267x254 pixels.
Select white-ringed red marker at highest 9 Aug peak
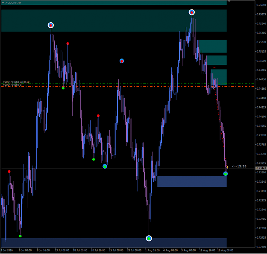[x=192, y=12]
